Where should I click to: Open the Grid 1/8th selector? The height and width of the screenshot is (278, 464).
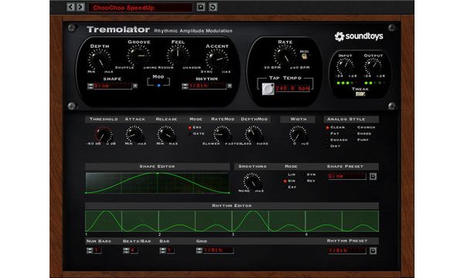point(218,250)
